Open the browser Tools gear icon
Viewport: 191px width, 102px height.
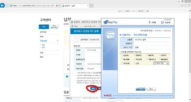pyautogui.click(x=189, y=5)
